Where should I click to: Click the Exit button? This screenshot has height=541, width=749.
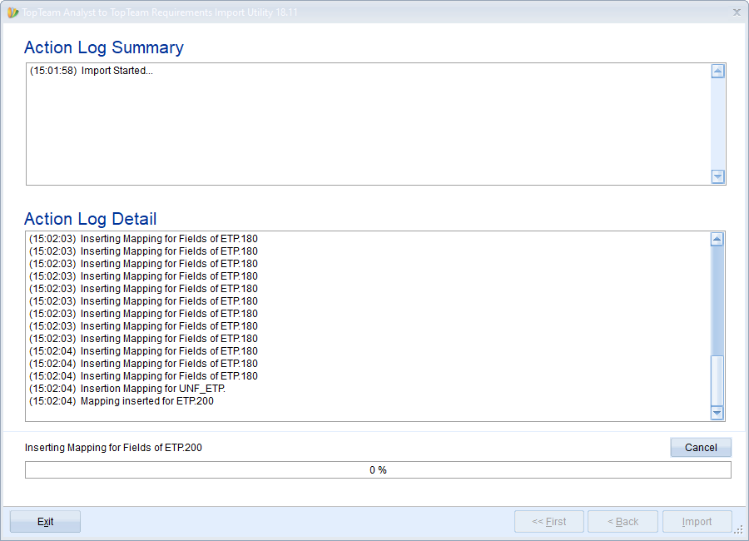[x=46, y=521]
